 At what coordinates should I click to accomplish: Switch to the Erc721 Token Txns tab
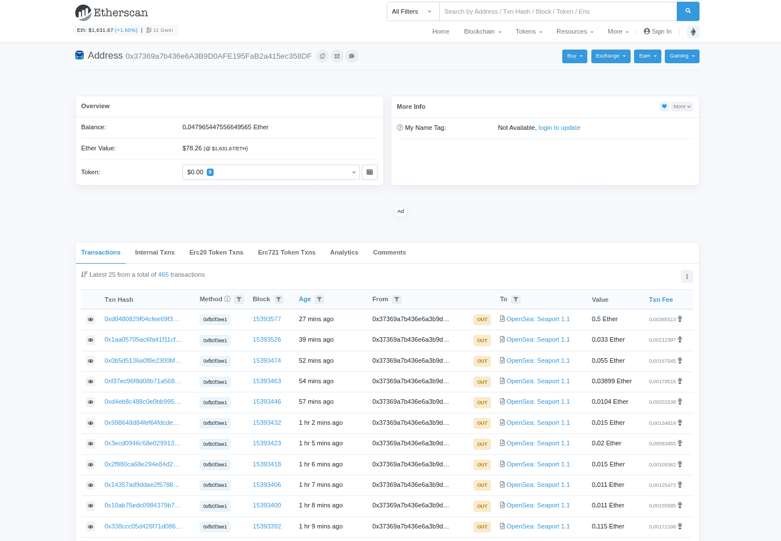[287, 252]
